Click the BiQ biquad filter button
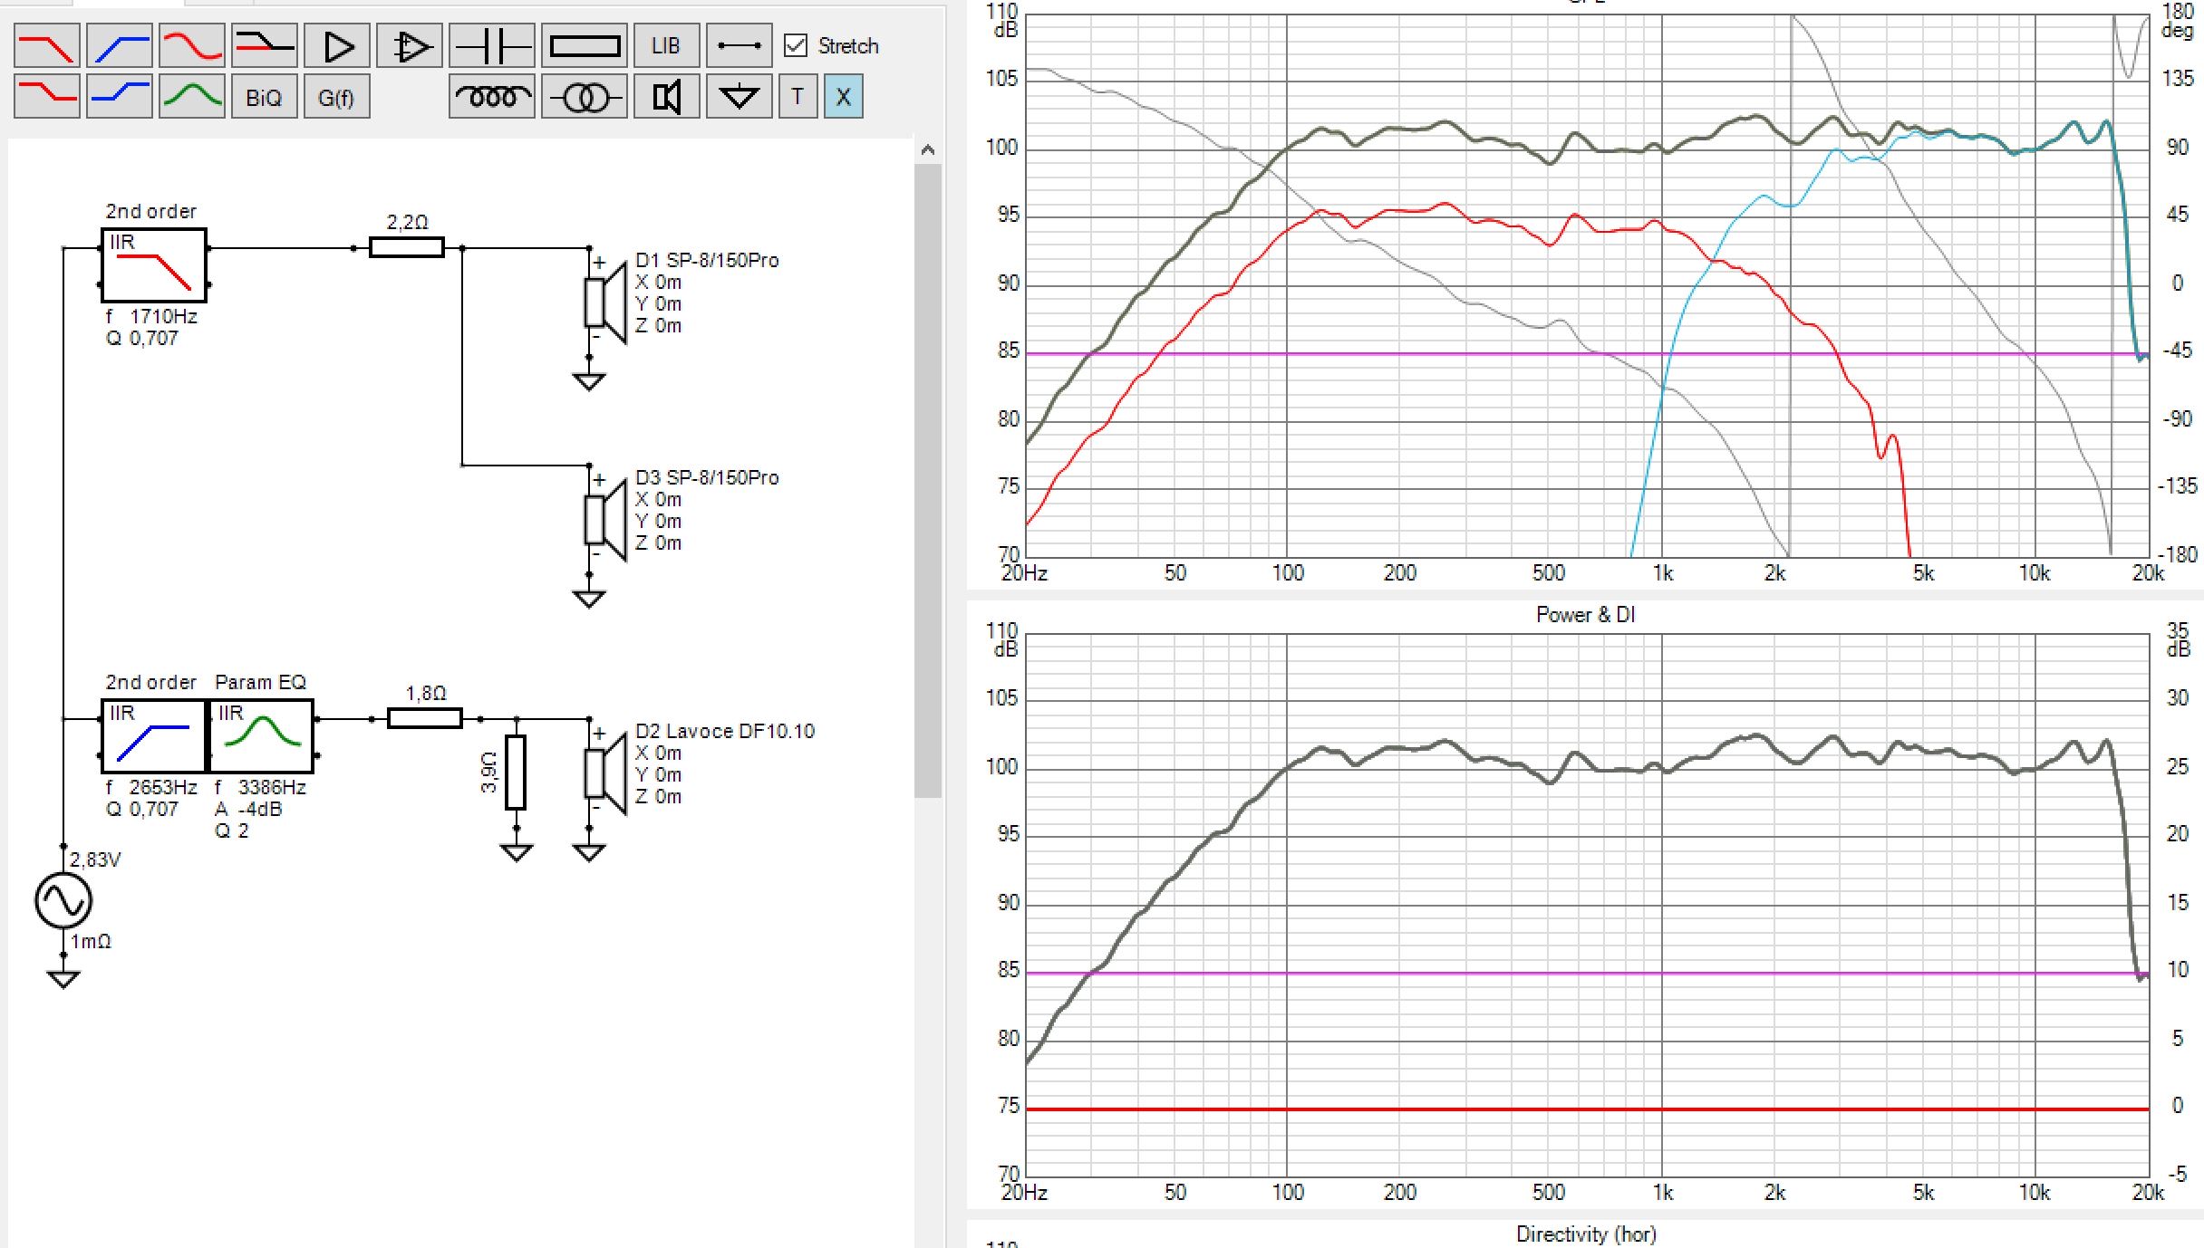This screenshot has width=2204, height=1248. (x=264, y=97)
